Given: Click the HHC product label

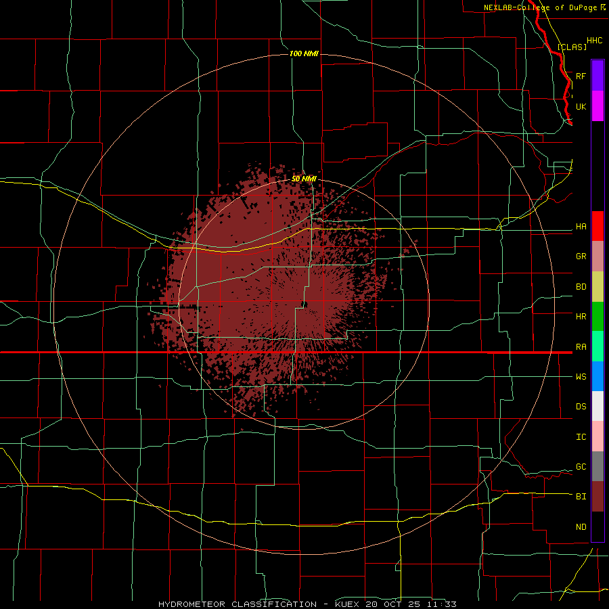Looking at the screenshot, I should pyautogui.click(x=594, y=41).
